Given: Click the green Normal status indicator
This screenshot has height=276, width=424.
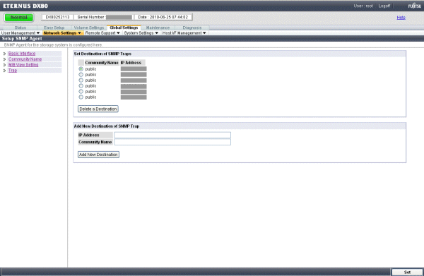Looking at the screenshot, I should 19,17.
